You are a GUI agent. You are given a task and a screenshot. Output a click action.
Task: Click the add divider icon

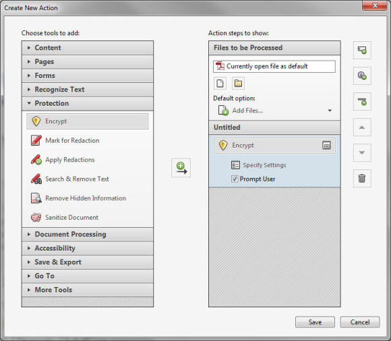click(x=362, y=102)
